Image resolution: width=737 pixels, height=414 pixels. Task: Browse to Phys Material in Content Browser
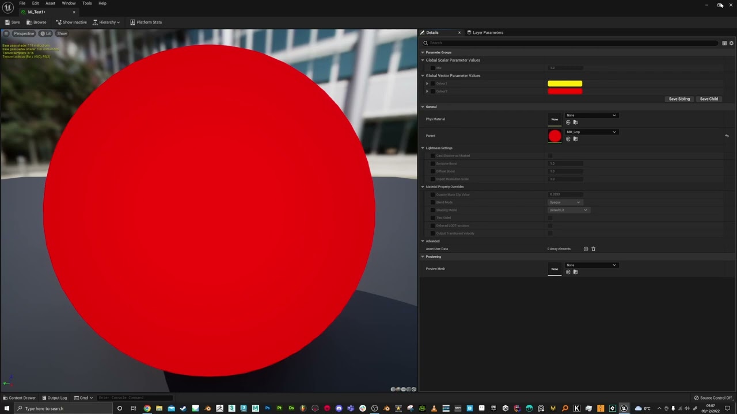tap(575, 122)
